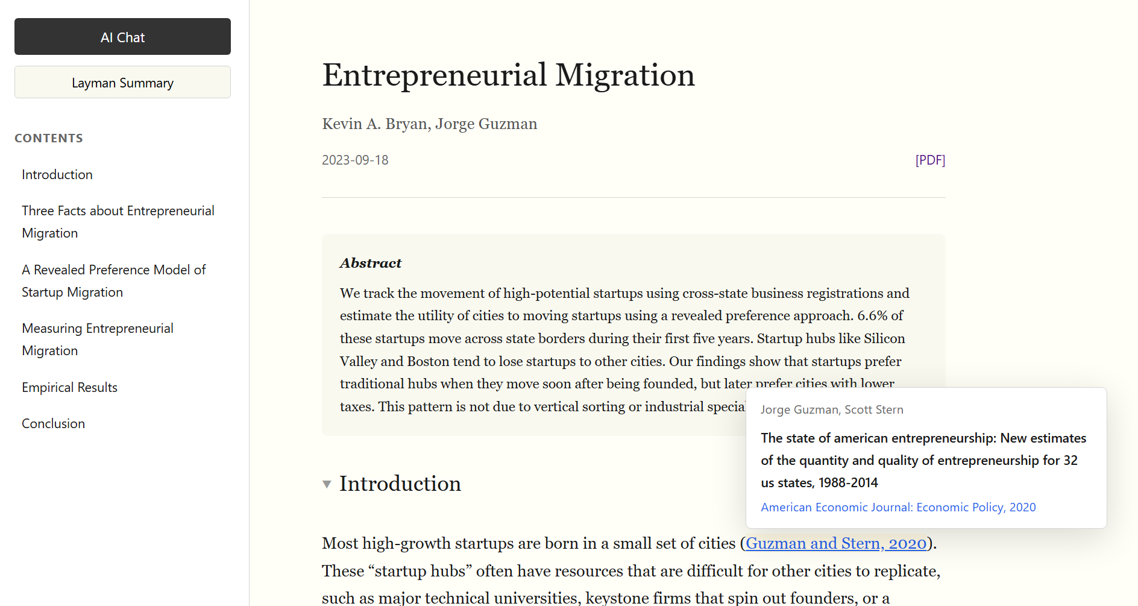Select Measuring Entrepreneurial Migration in contents

tap(98, 339)
